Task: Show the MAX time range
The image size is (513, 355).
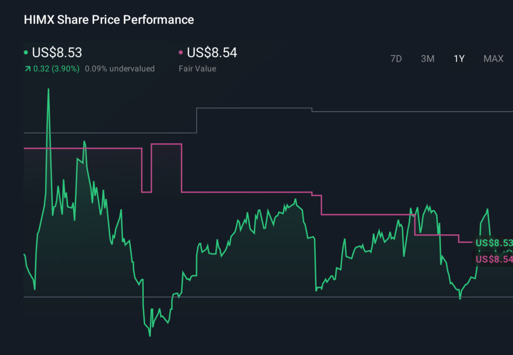Action: (x=493, y=59)
